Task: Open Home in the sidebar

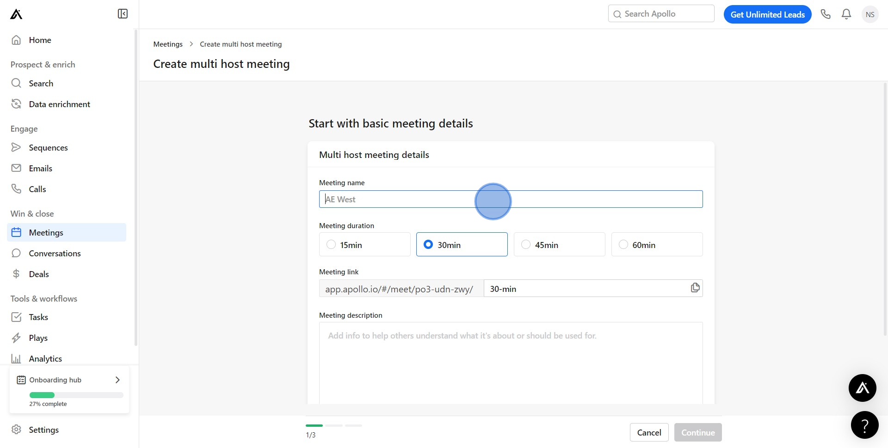Action: pos(67,40)
